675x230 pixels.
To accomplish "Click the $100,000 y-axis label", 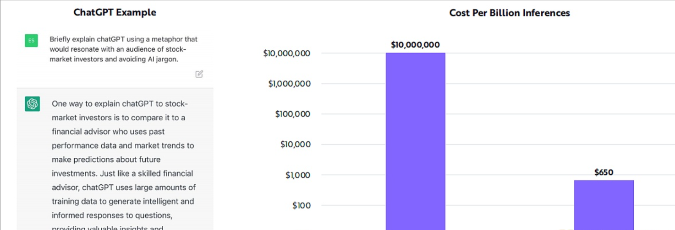I will click(292, 114).
